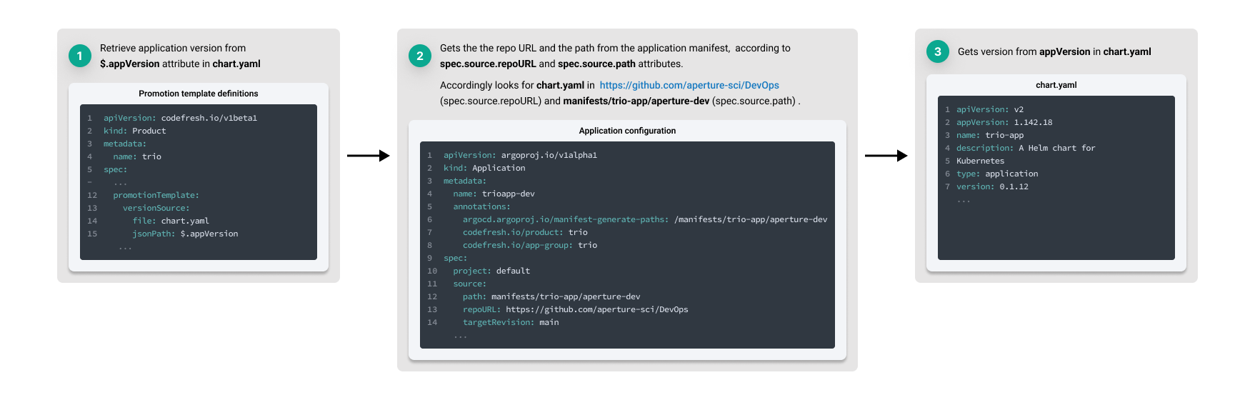Screen dimensions: 1255x400
Task: Expand the trailing ellipsis in Application configuration code
Action: click(460, 336)
